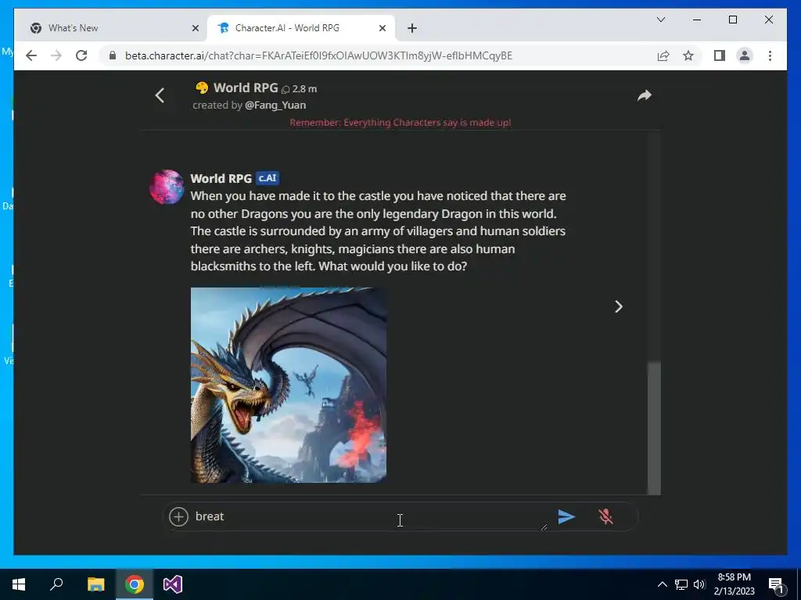This screenshot has width=801, height=600.
Task: Open the volume control tray icon
Action: [x=699, y=584]
